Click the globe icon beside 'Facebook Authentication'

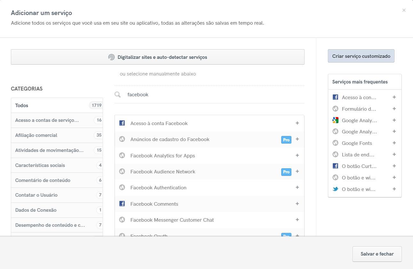pos(122,187)
